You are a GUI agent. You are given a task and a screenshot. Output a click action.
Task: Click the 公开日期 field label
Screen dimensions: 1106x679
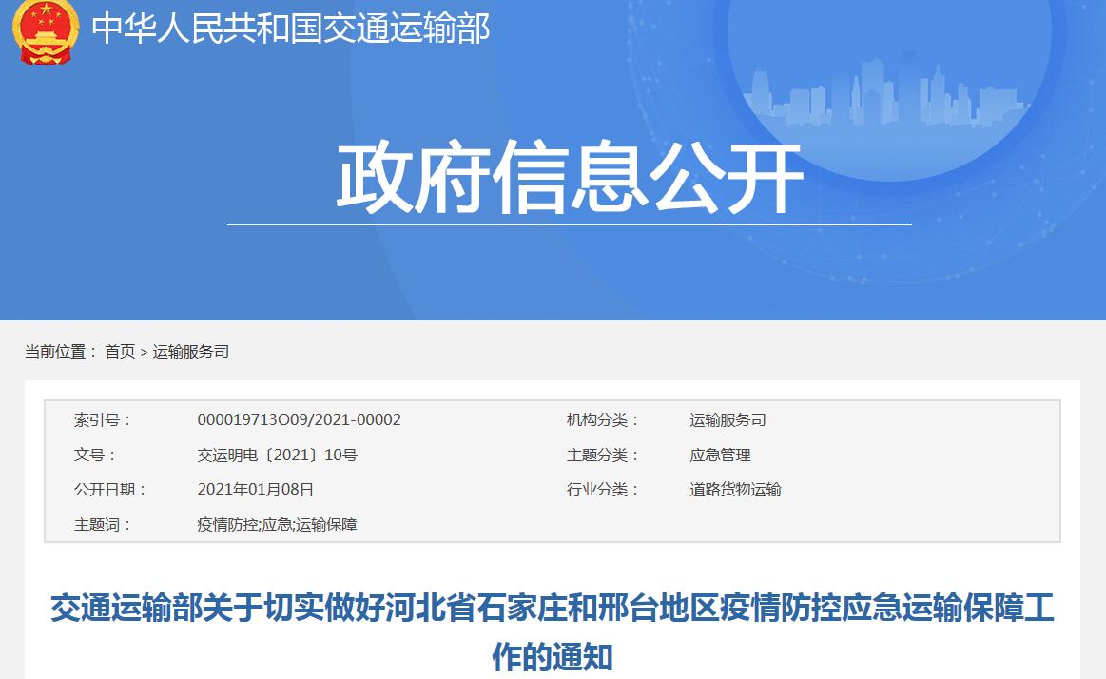click(110, 490)
